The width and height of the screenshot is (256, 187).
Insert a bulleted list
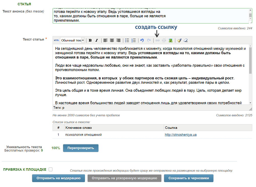tap(127, 40)
